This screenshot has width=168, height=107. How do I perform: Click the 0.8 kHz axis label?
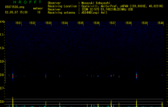[2, 75]
